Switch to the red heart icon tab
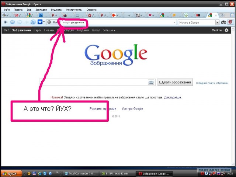Screen dimensions: 236x177 pyautogui.click(x=152, y=15)
